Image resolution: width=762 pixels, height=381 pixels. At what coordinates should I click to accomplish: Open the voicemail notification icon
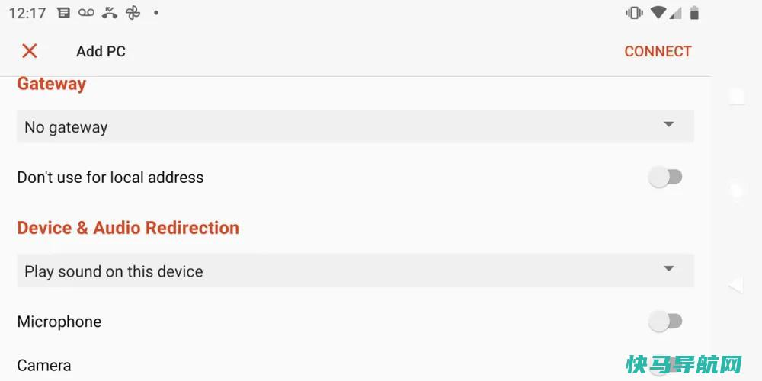click(86, 13)
